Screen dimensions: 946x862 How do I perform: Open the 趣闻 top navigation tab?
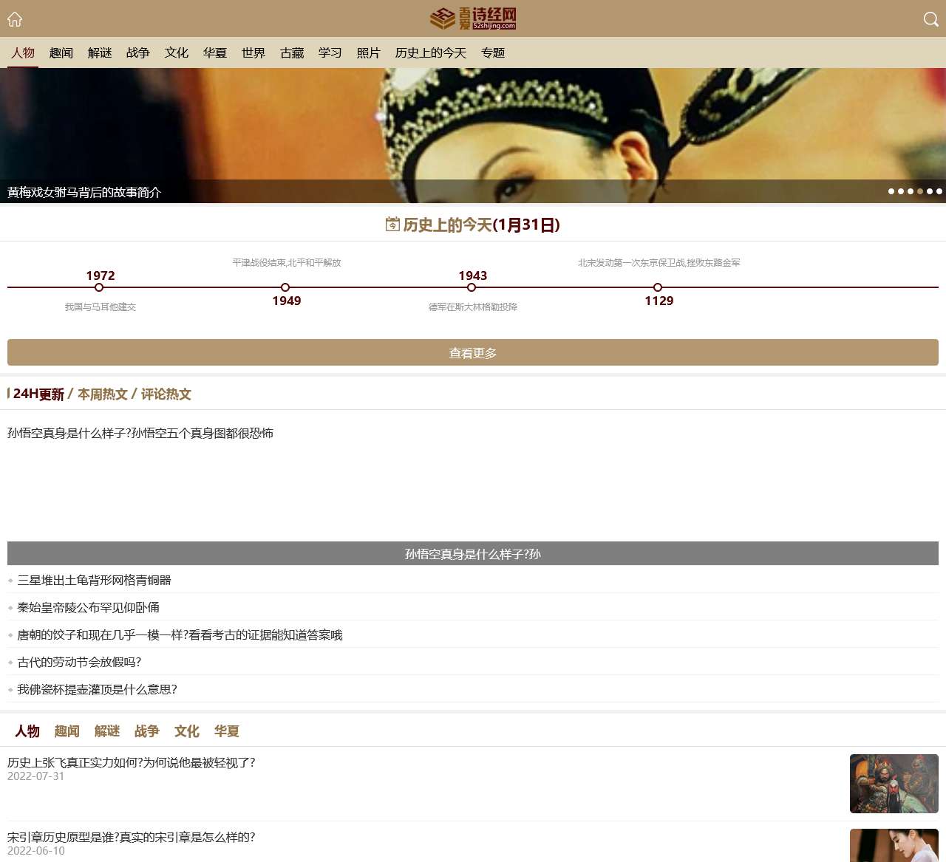click(x=61, y=53)
